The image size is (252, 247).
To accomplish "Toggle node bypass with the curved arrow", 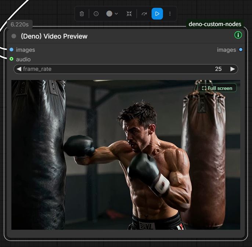I will click(144, 14).
